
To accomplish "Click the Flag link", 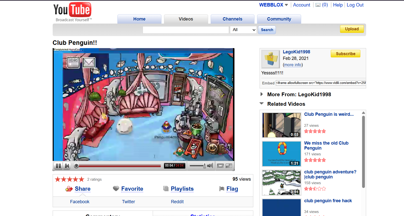I will tap(232, 189).
